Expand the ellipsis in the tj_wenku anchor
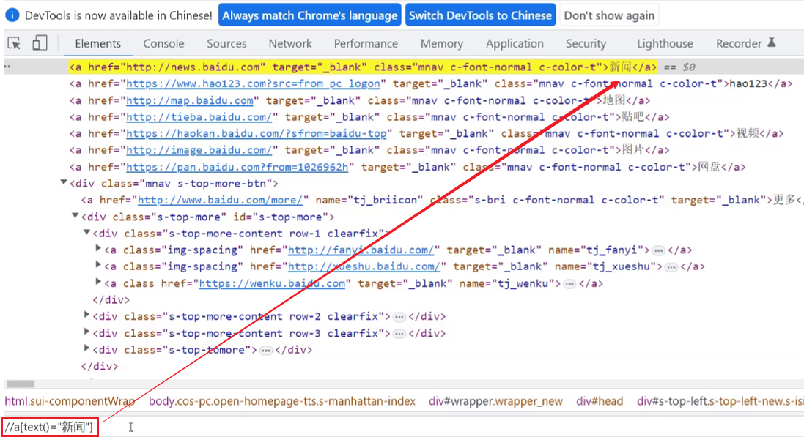Viewport: 804px width, 437px height. tap(569, 284)
